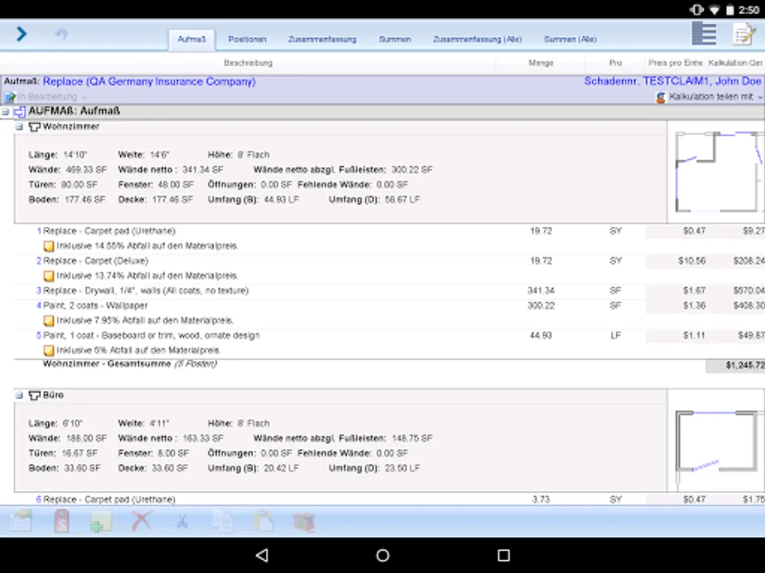Open the Summen tab

click(395, 39)
